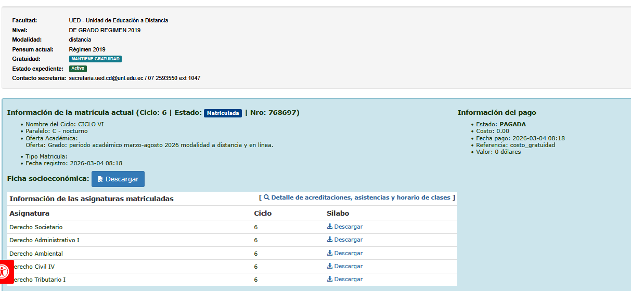Click download icon for Derecho Civil IV
Image resolution: width=631 pixels, height=291 pixels.
[330, 266]
